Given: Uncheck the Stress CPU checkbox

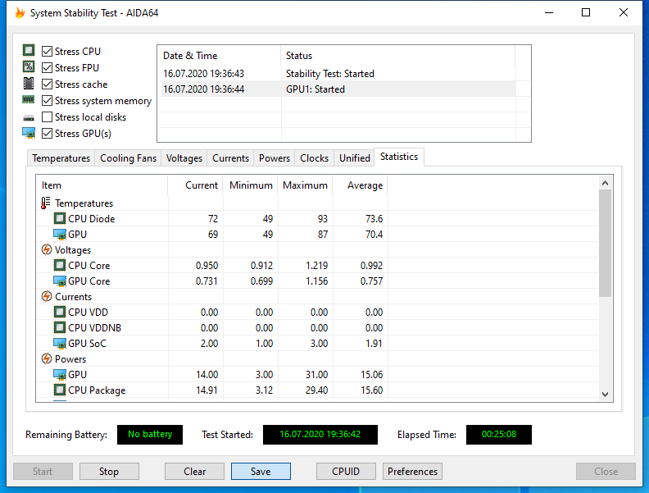Looking at the screenshot, I should [x=48, y=51].
